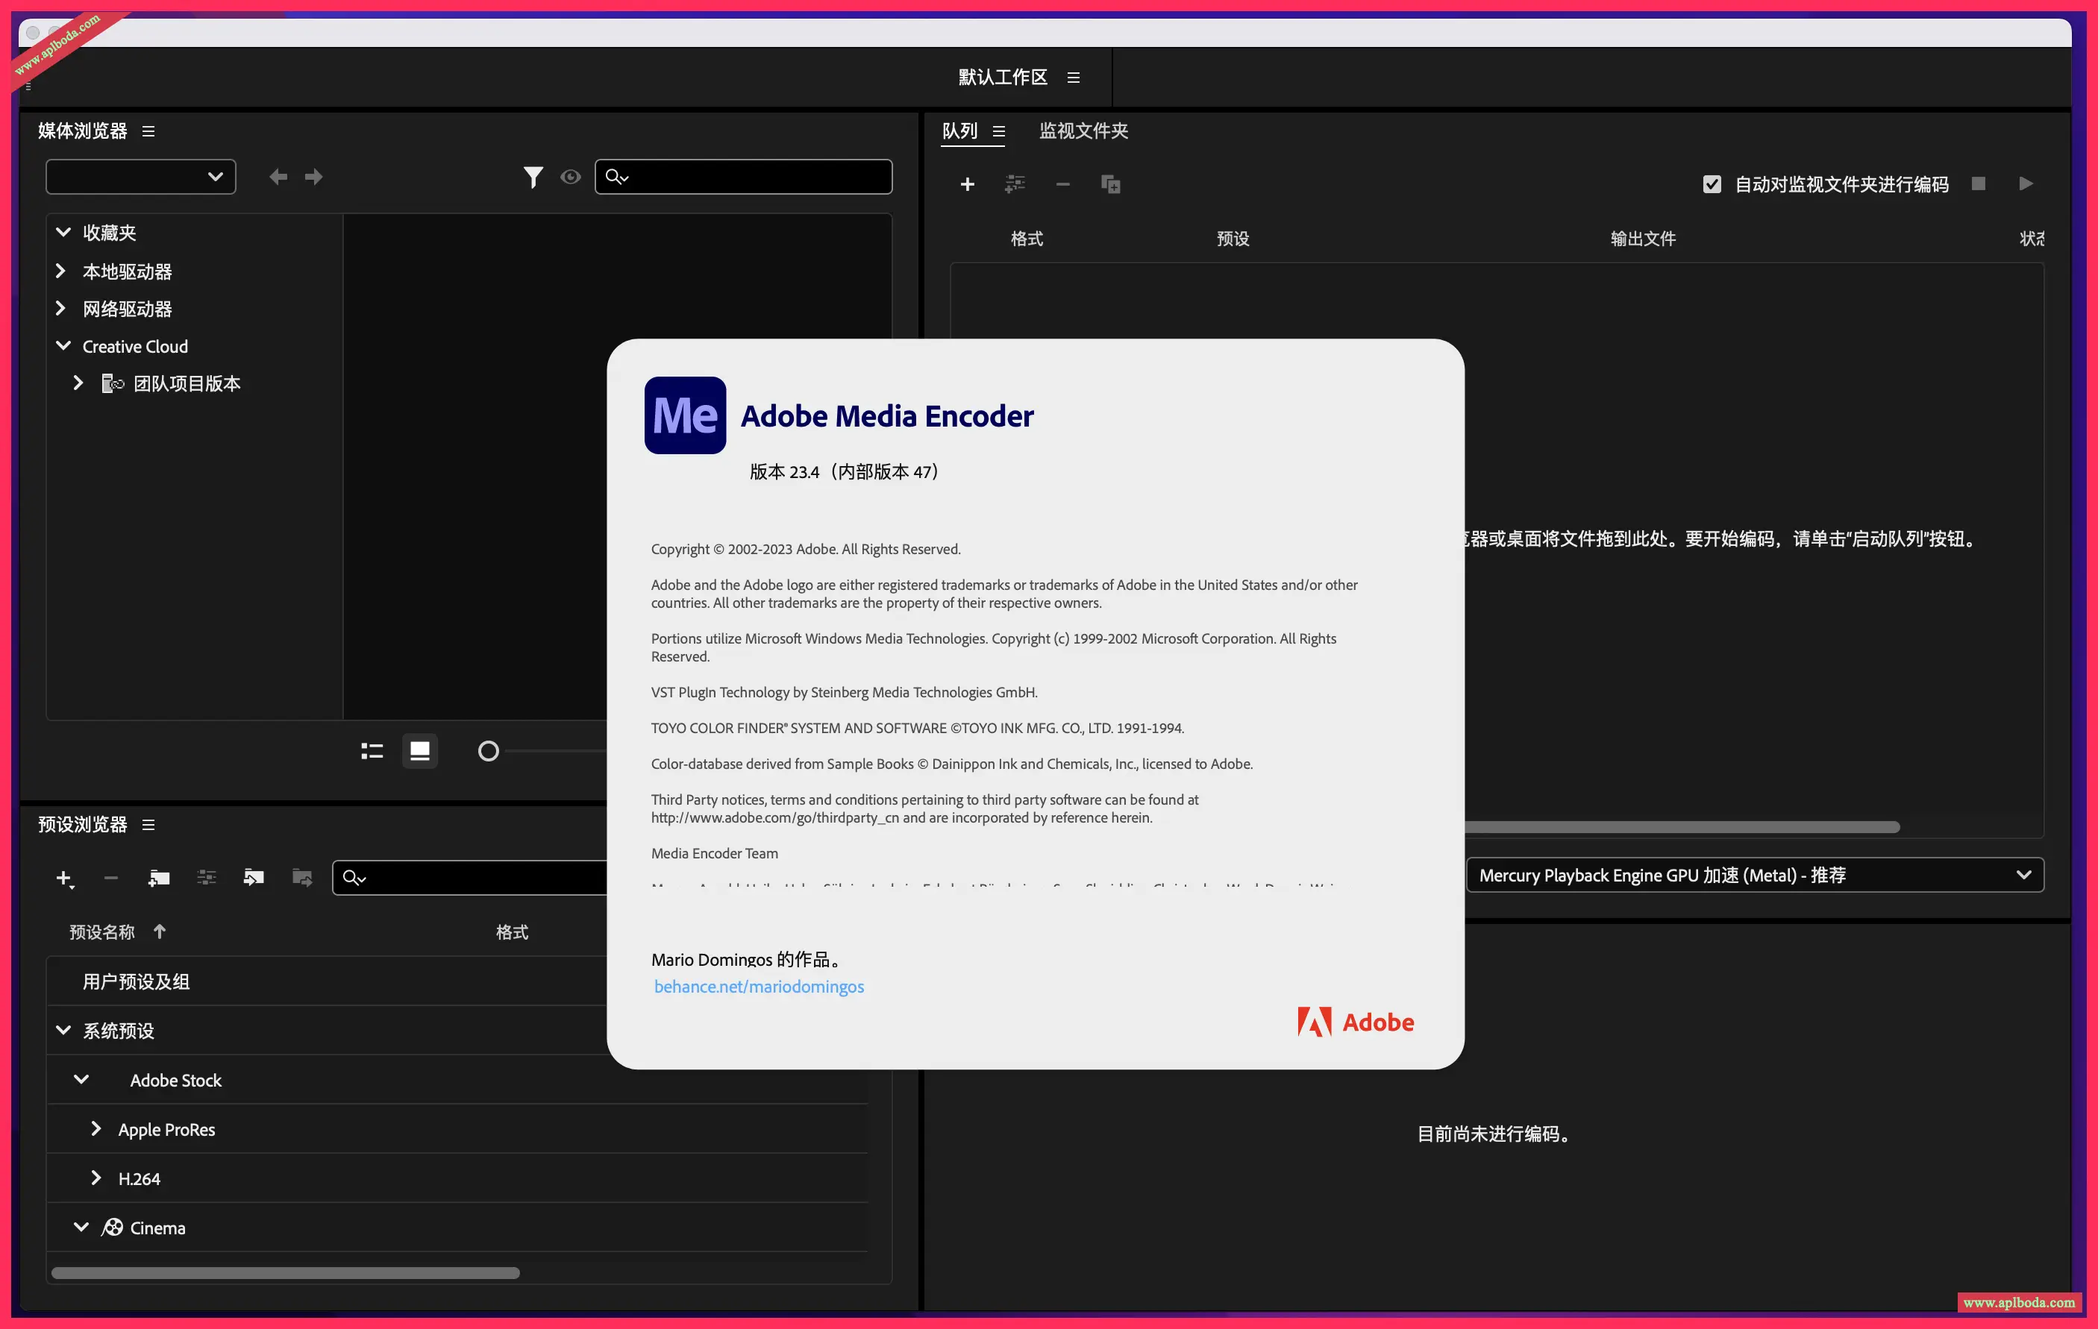The image size is (2098, 1329).
Task: Switch media browser to list view
Action: 372,751
